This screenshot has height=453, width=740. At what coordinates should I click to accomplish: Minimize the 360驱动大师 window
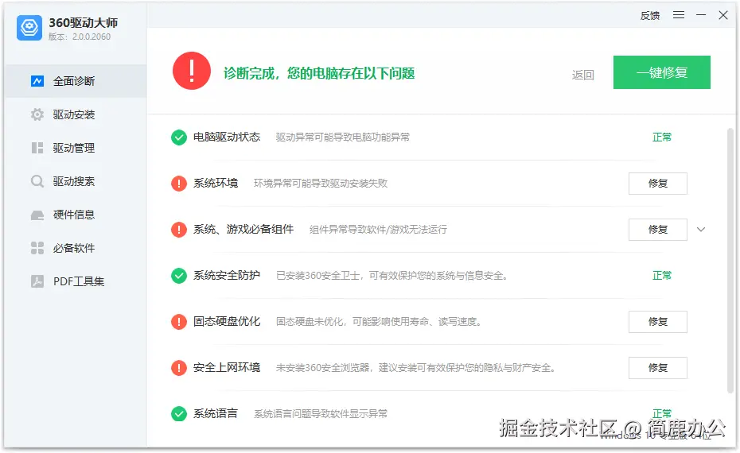pyautogui.click(x=701, y=15)
